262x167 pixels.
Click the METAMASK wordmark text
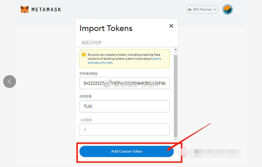pos(46,10)
